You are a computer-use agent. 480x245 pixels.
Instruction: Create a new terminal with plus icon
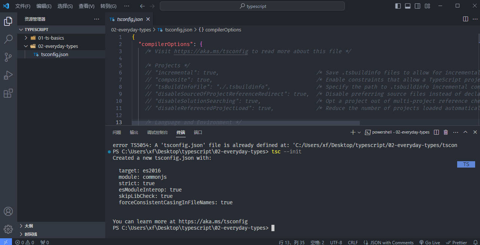(353, 132)
